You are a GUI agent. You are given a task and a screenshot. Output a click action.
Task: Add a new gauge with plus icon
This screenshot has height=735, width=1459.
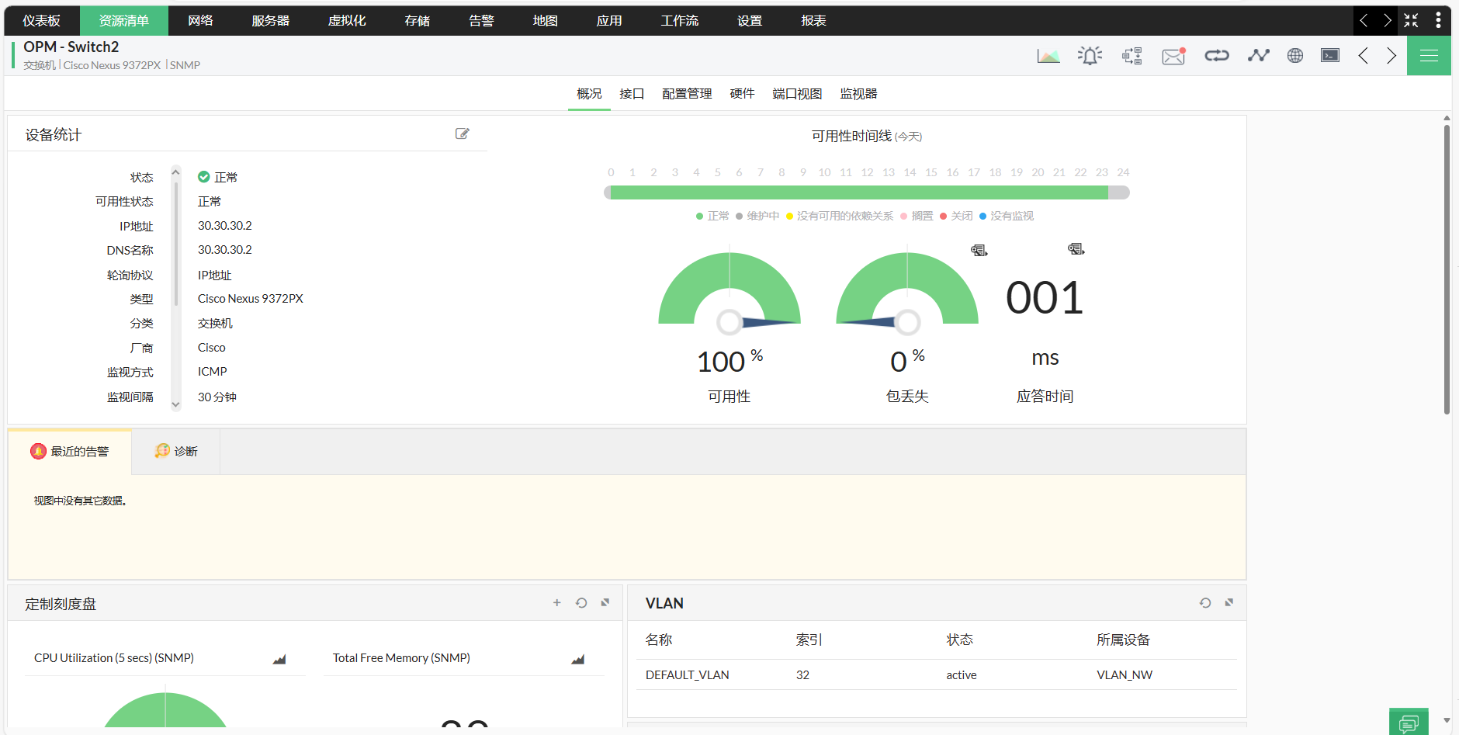coord(556,603)
